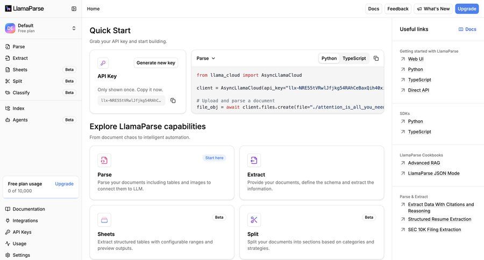The image size is (484, 260).
Task: Click the Split scissors icon
Action: point(254,220)
